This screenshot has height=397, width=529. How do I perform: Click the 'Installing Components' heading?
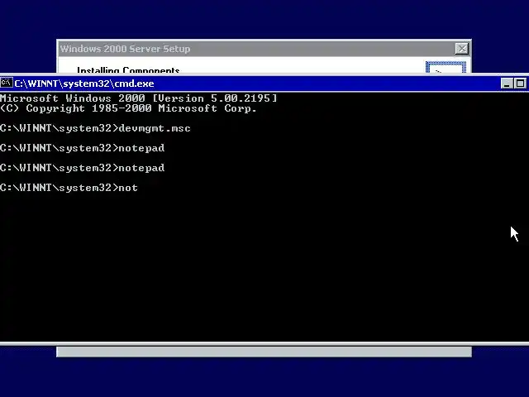128,69
